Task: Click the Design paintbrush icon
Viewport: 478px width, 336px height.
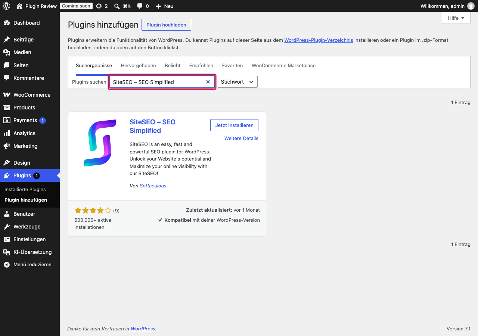Action: [7, 163]
